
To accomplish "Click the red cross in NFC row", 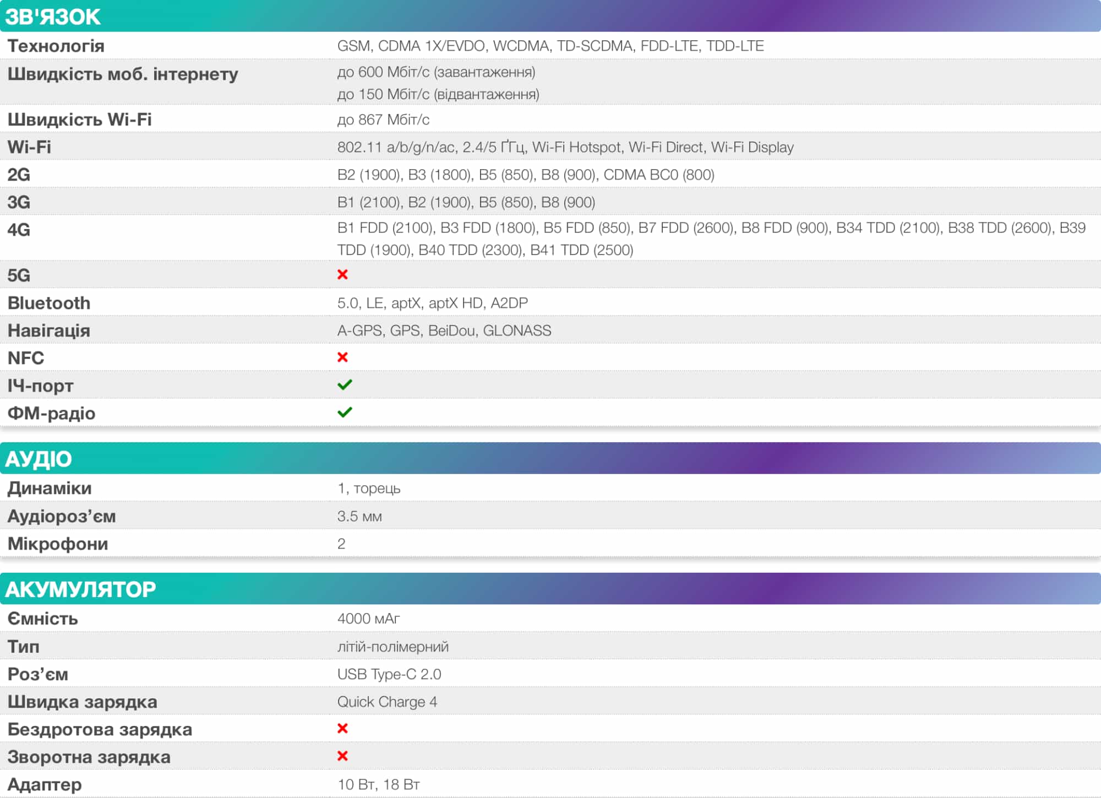I will pos(342,357).
